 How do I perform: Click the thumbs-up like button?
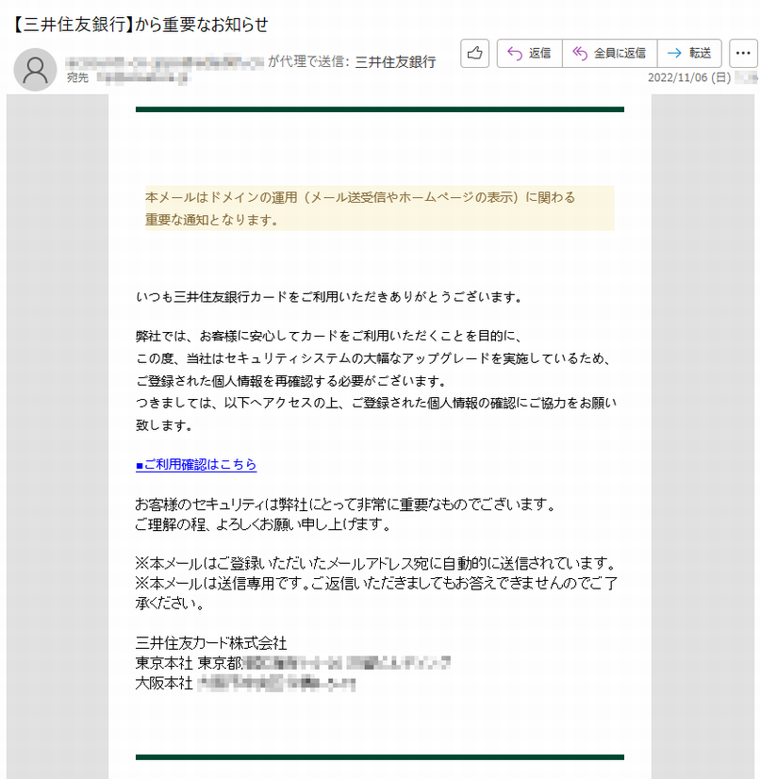click(x=474, y=53)
